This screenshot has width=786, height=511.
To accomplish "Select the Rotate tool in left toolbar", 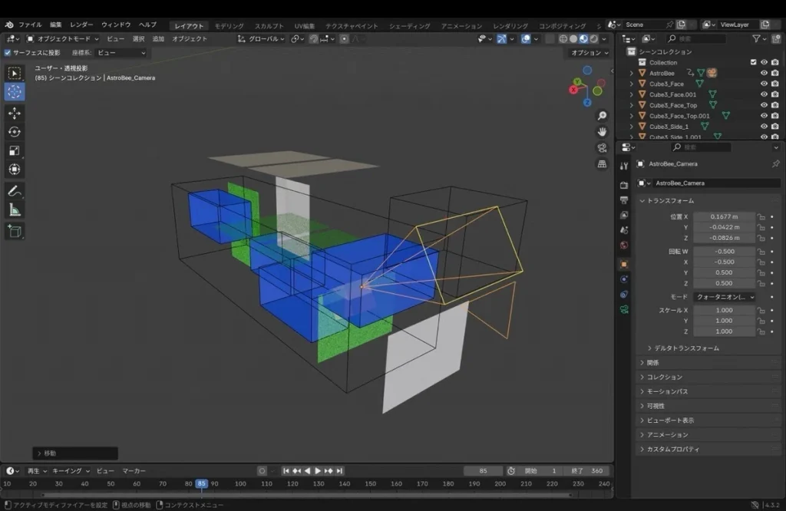I will click(15, 132).
